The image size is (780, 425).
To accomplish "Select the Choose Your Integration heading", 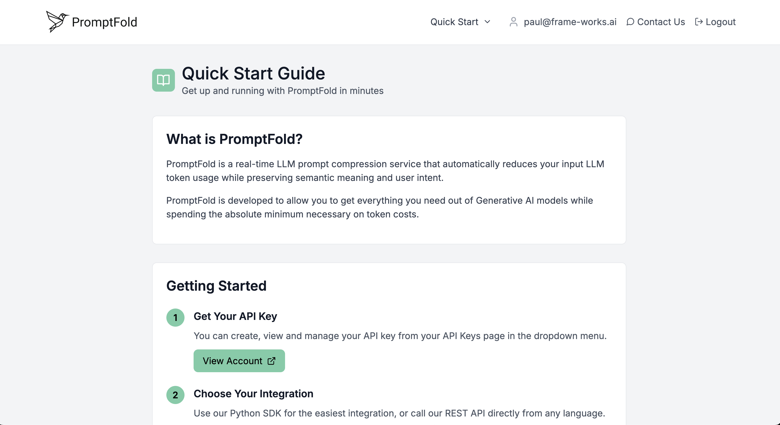I will tap(253, 394).
